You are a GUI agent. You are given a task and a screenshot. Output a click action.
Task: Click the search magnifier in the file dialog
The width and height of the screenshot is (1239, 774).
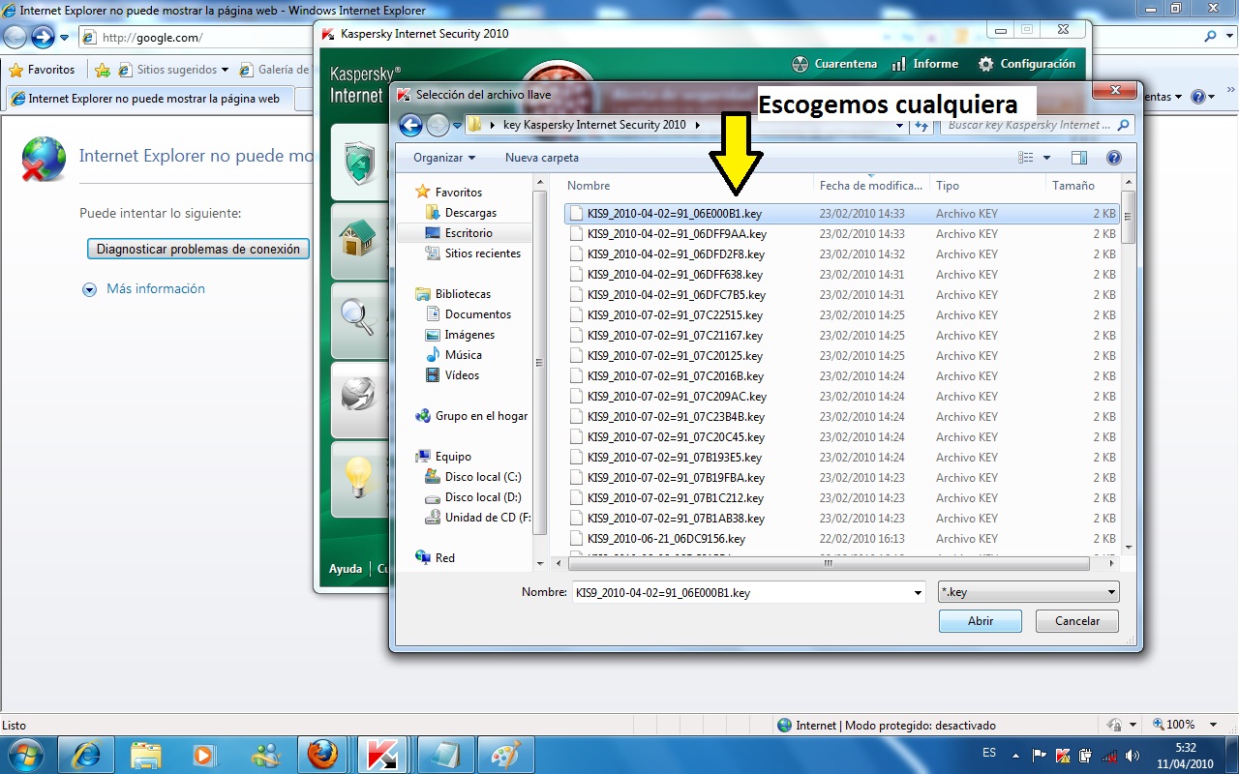coord(1123,125)
